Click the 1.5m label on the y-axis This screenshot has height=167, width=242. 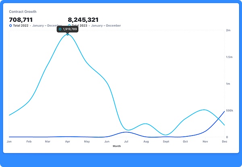[229, 57]
